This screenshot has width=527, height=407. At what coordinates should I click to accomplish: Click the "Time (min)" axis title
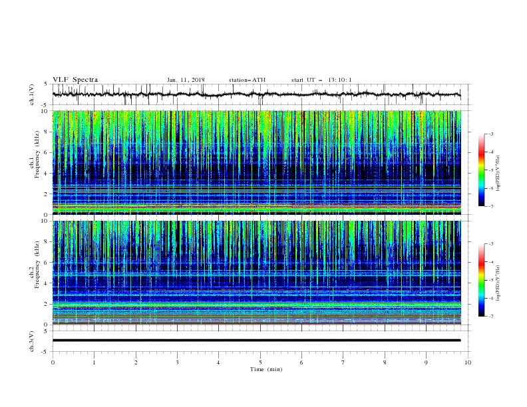[266, 369]
